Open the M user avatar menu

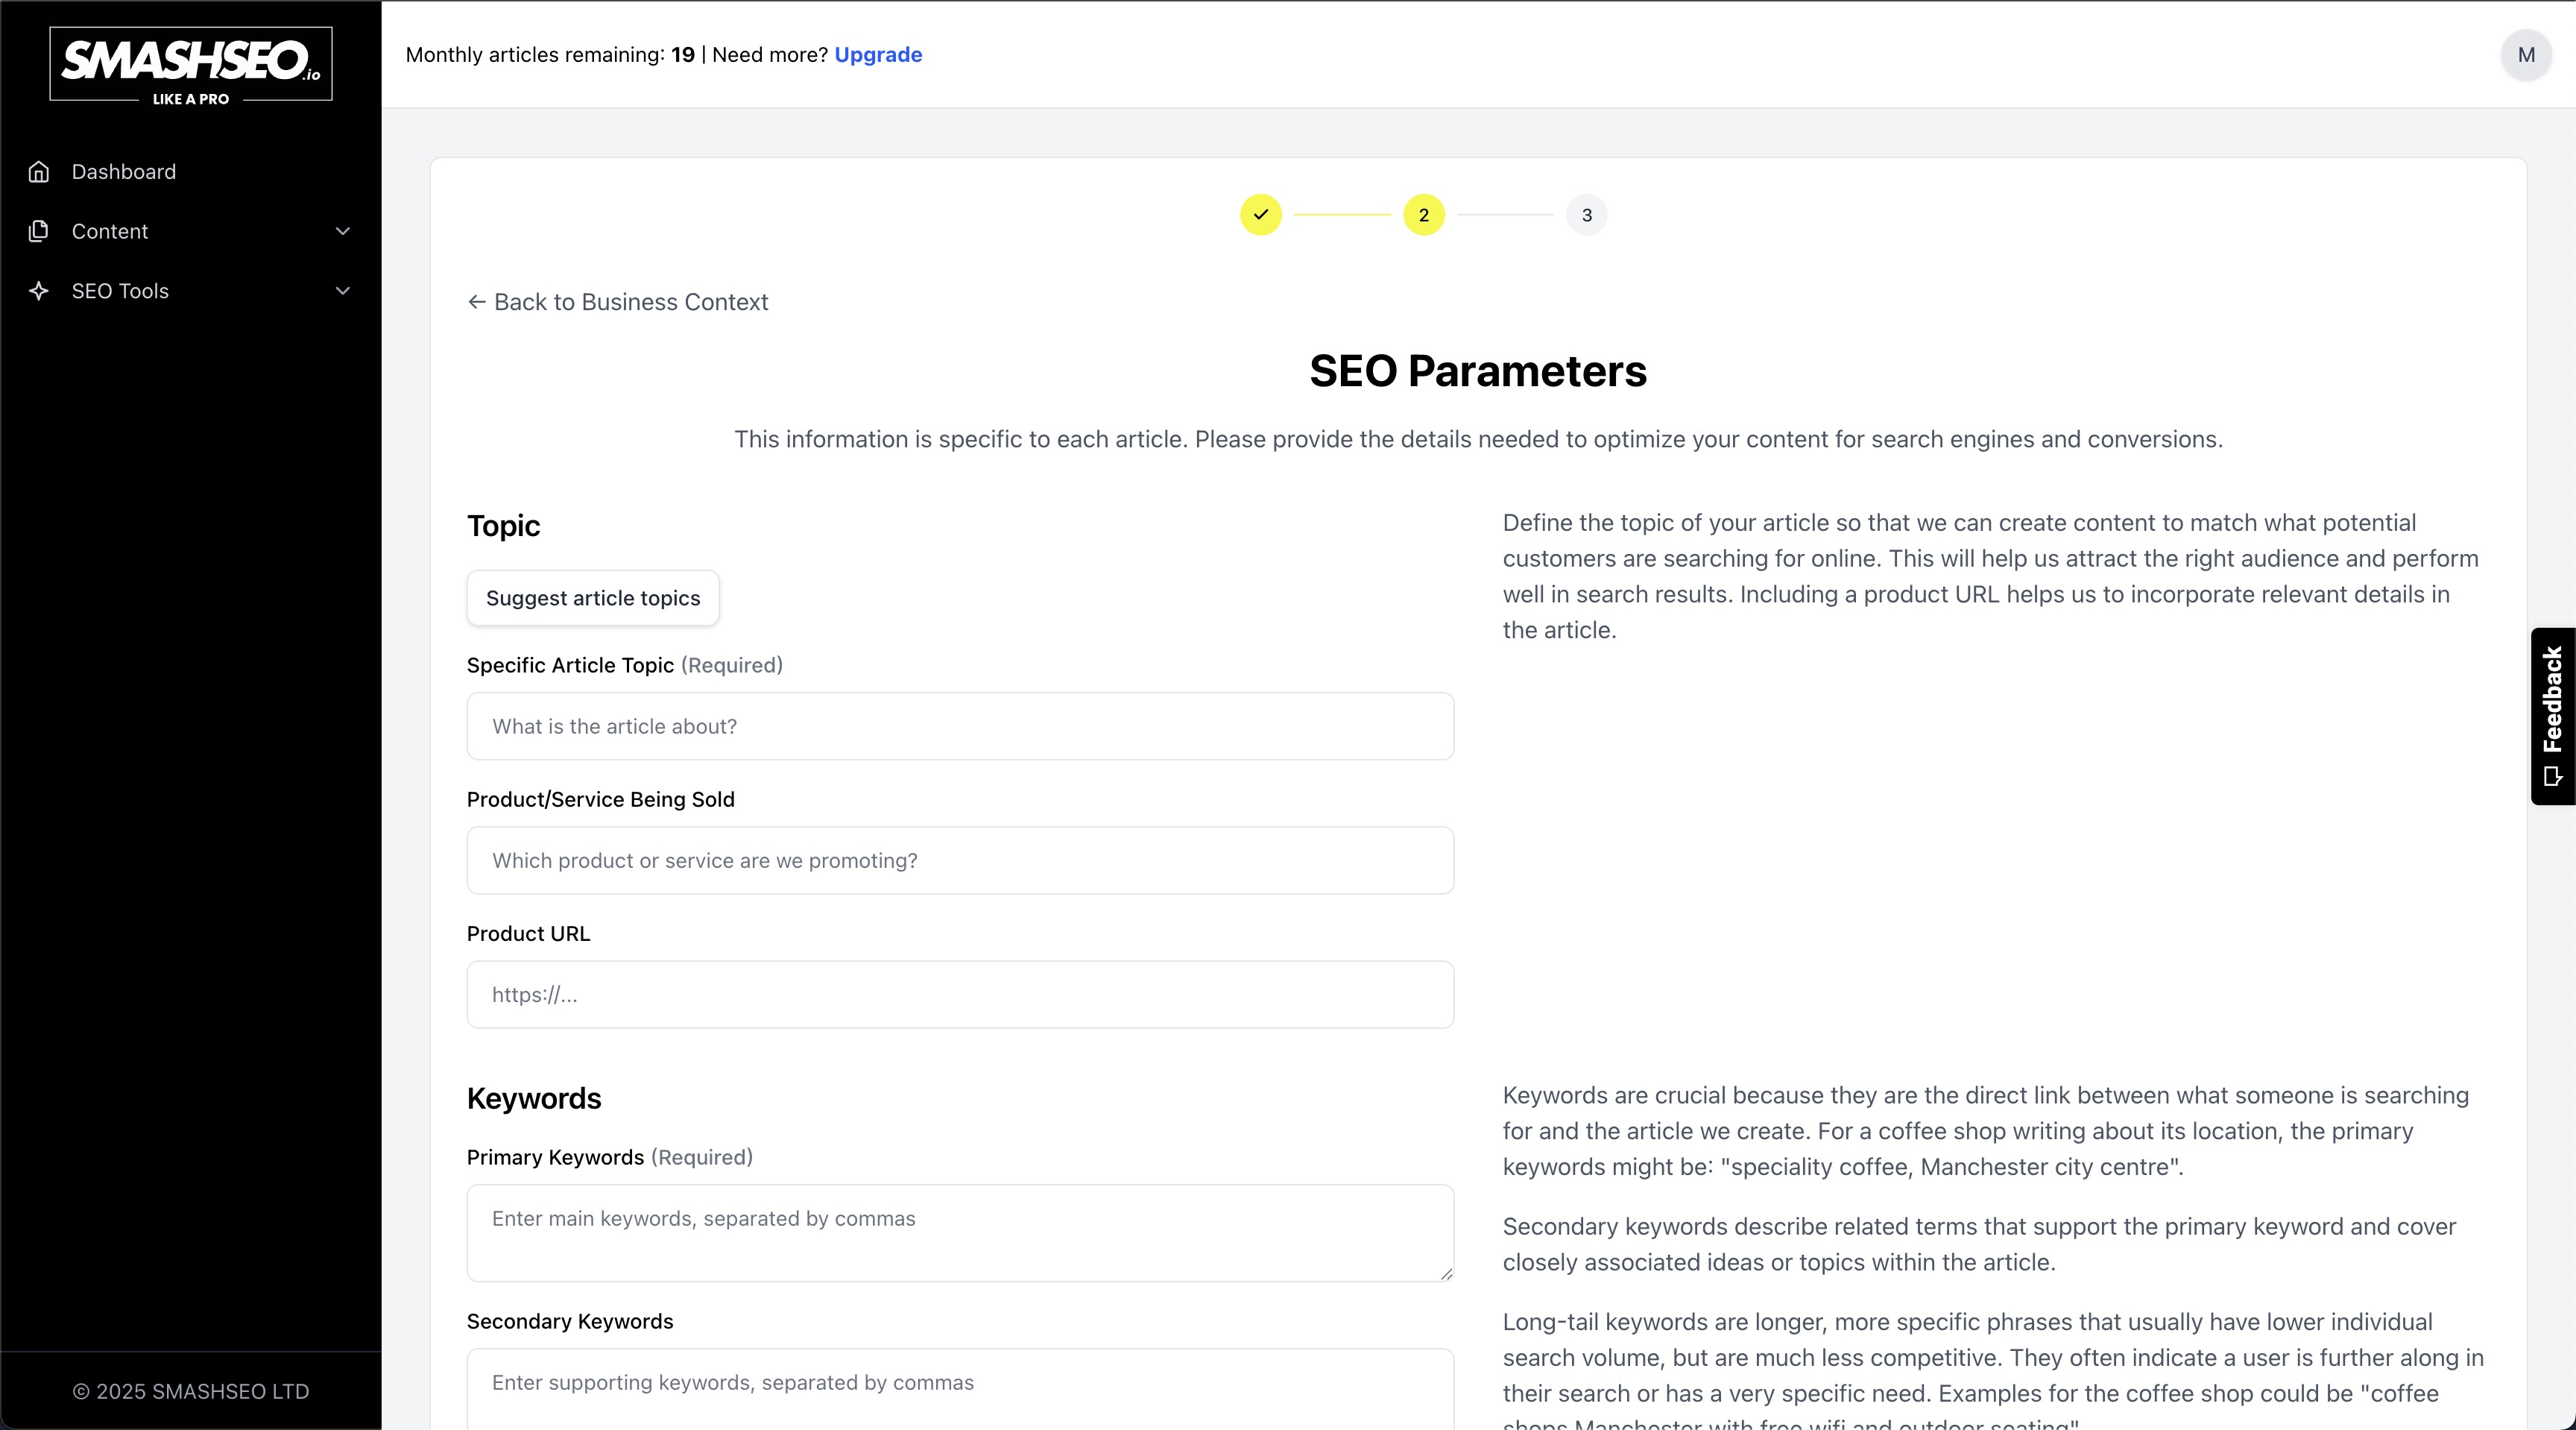2526,55
